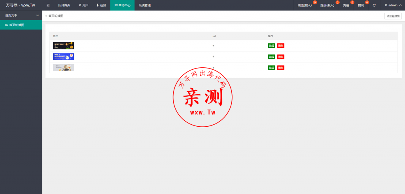Open the gray Online Shopping banner thumbnail

[x=63, y=68]
